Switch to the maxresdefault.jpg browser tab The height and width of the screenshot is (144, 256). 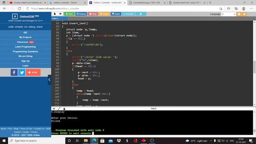pyautogui.click(x=147, y=3)
